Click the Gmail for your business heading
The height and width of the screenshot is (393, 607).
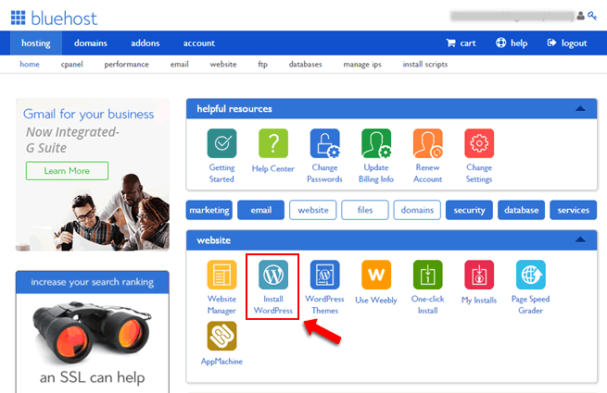[88, 114]
